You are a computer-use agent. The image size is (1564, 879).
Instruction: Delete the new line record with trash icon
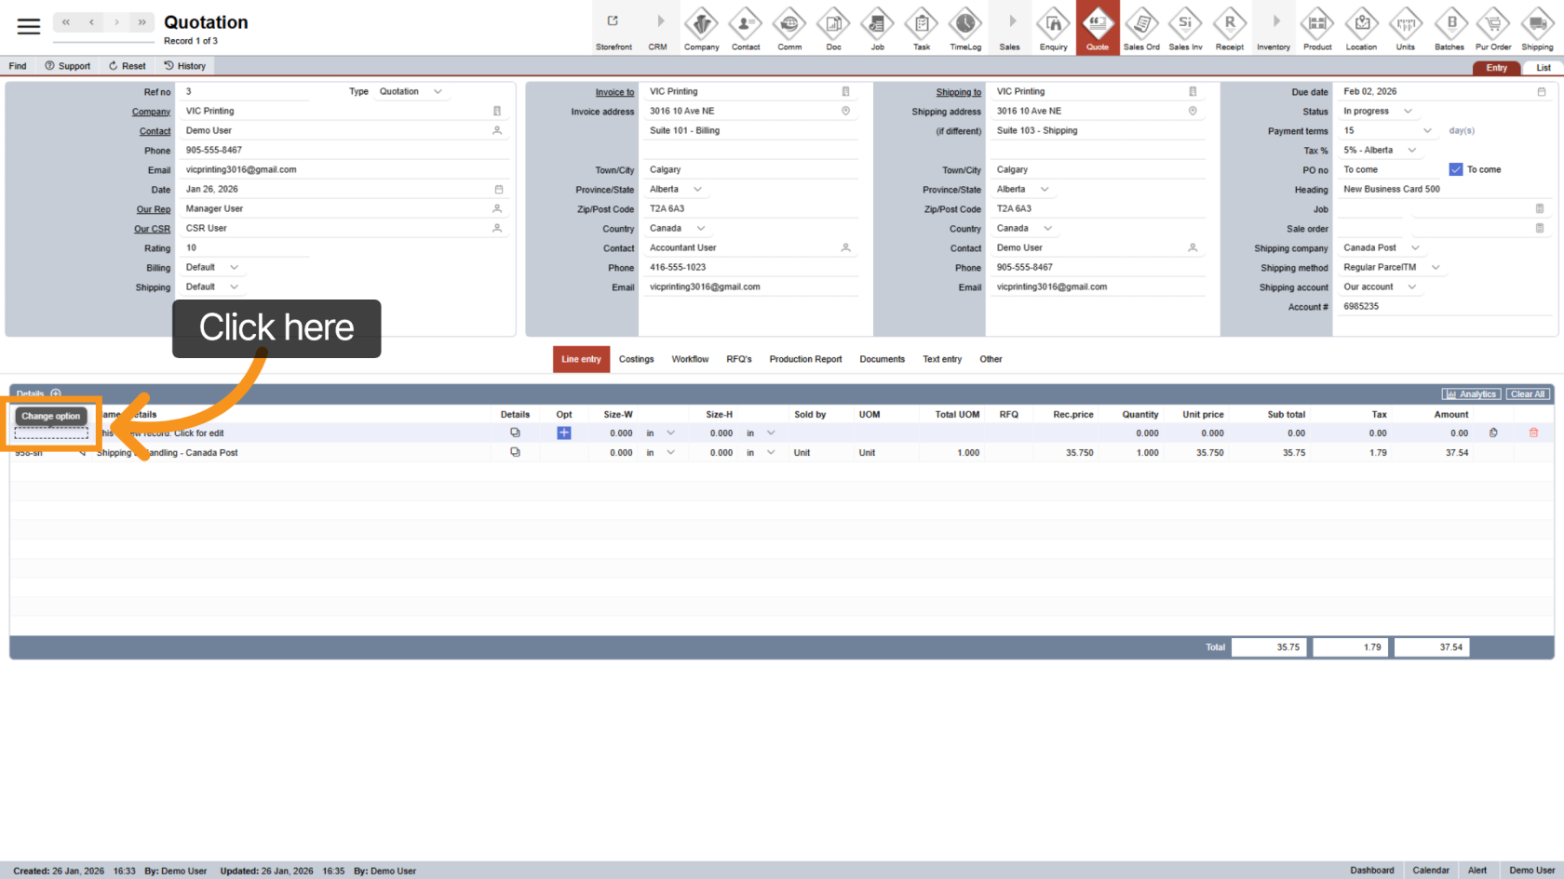(1533, 433)
